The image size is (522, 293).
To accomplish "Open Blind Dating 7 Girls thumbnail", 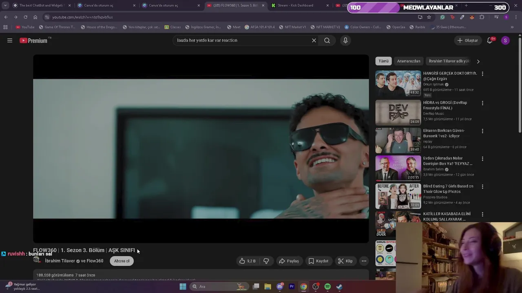I will click(398, 196).
